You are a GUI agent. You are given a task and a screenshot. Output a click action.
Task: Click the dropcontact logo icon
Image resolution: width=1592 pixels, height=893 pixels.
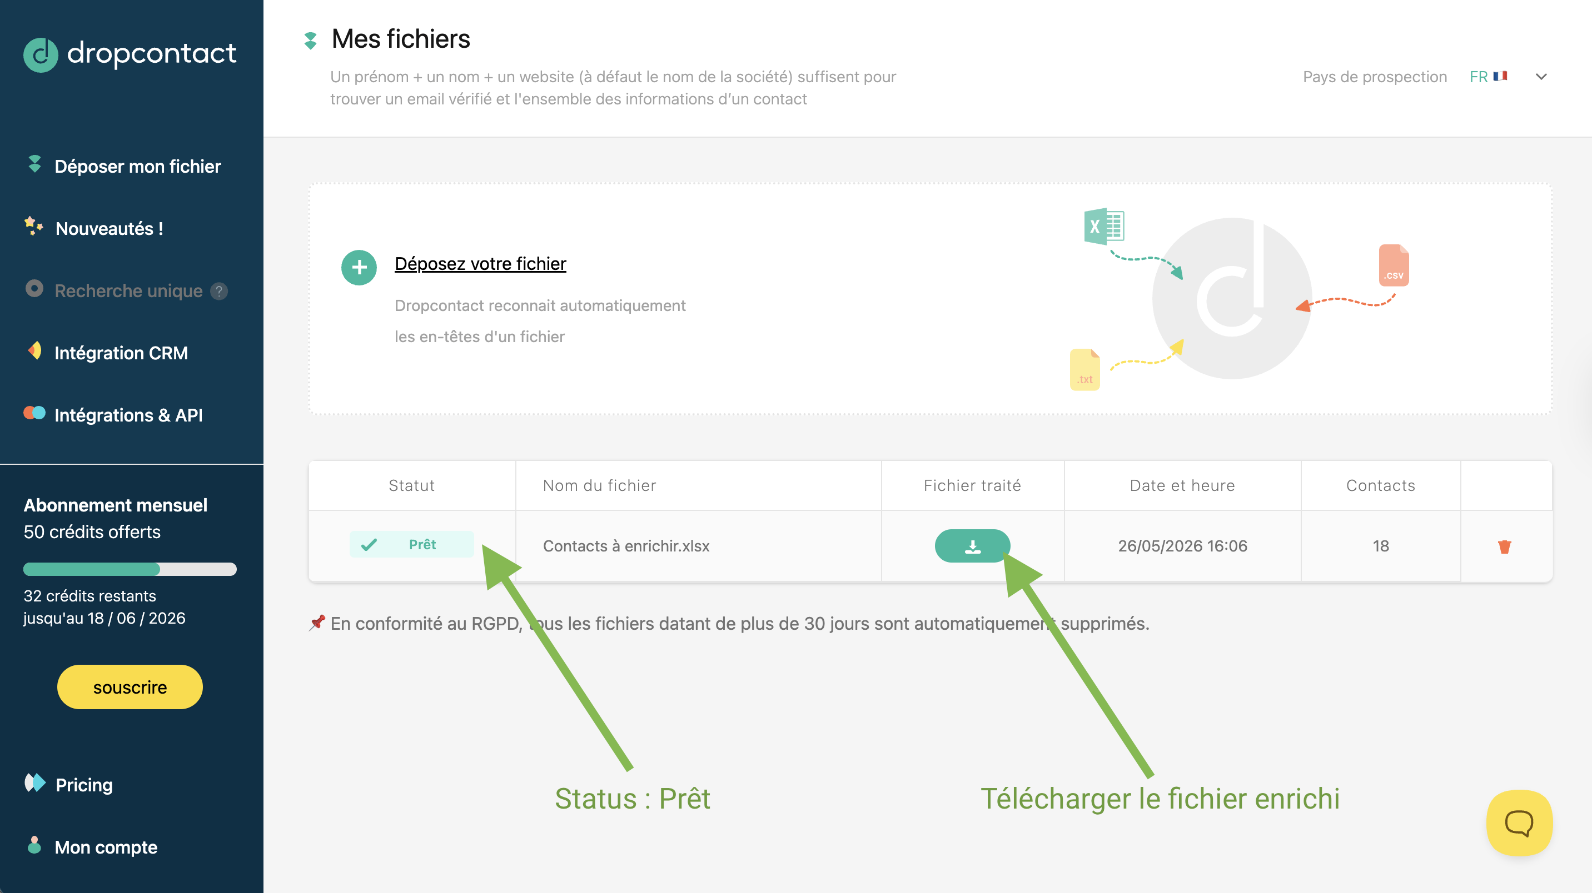click(x=41, y=54)
